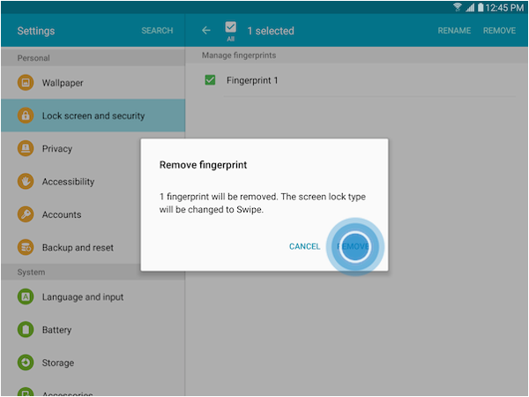Screen dimensions: 529x397
Task: Toggle the All selection checkbox
Action: click(x=231, y=27)
